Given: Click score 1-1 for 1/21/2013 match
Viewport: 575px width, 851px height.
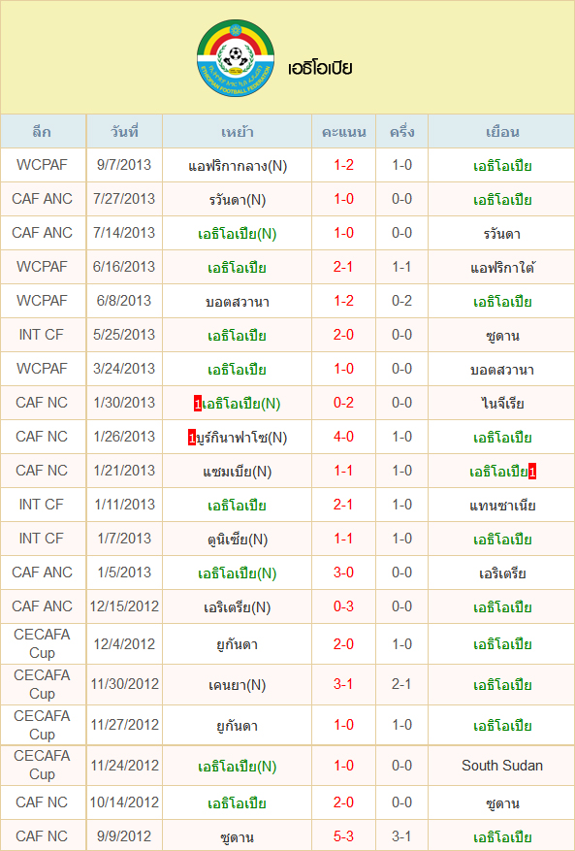Looking at the screenshot, I should (x=344, y=472).
